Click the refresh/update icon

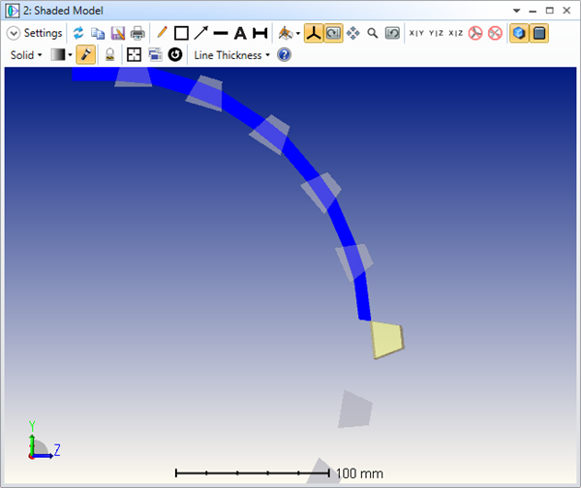[x=78, y=33]
